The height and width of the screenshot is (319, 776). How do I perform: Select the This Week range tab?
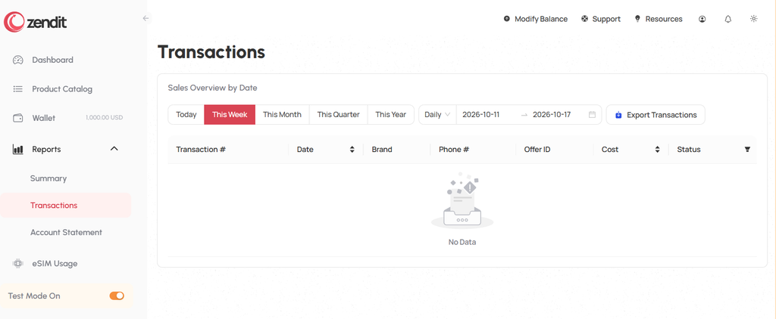pyautogui.click(x=230, y=115)
